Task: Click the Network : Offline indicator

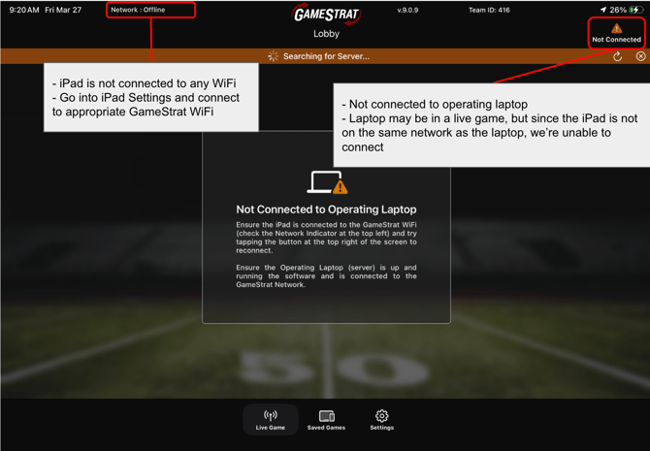Action: pyautogui.click(x=138, y=10)
